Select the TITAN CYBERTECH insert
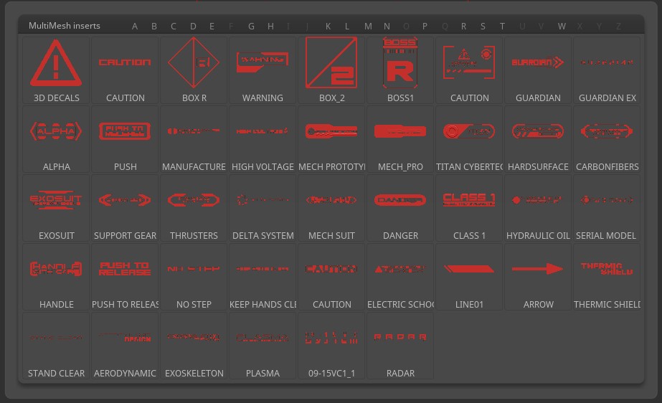662x403 pixels. coord(469,139)
